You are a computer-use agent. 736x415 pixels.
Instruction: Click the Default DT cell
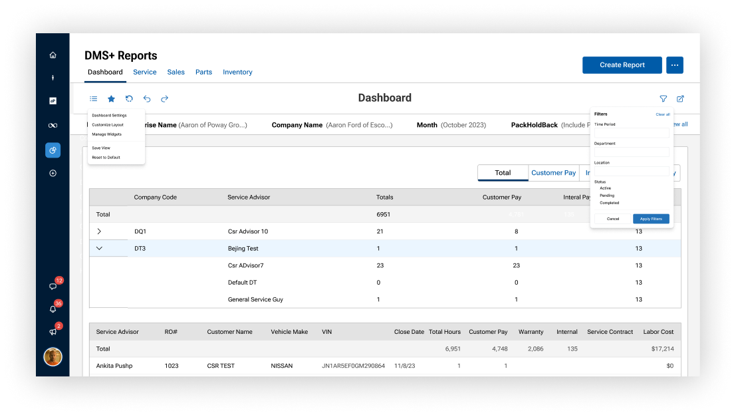(242, 283)
